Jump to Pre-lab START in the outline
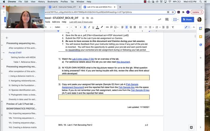 point(15,52)
